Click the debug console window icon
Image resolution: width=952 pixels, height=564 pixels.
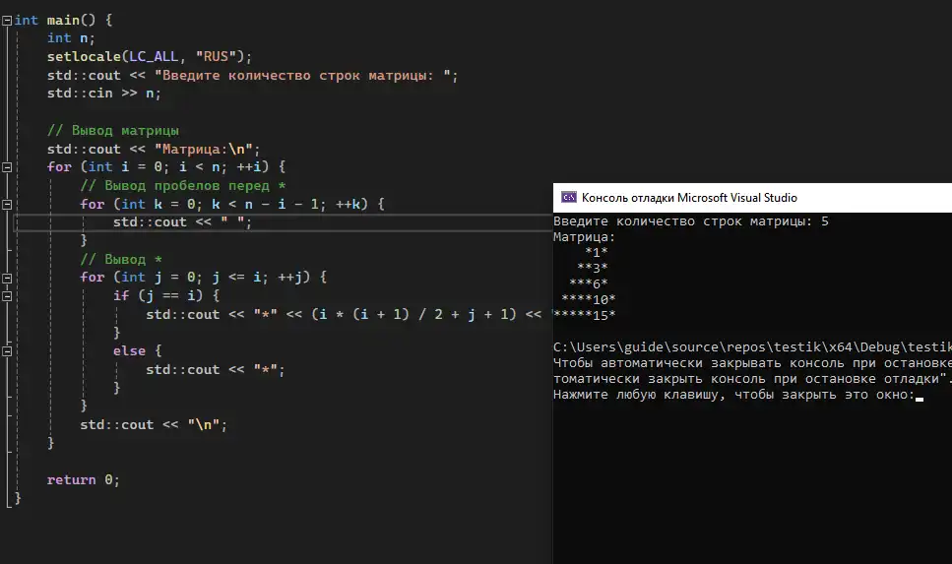(569, 197)
